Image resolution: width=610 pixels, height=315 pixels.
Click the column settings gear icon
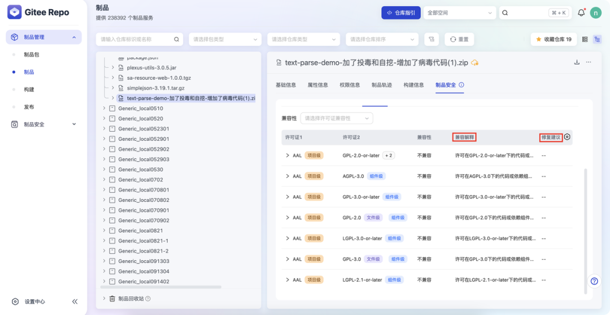pos(567,137)
